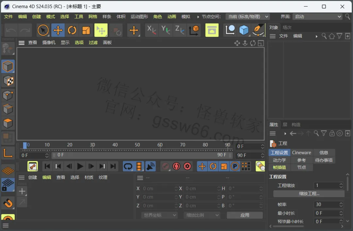The image size is (353, 231).
Task: Switch to the 场次 tab
Action: pyautogui.click(x=287, y=27)
